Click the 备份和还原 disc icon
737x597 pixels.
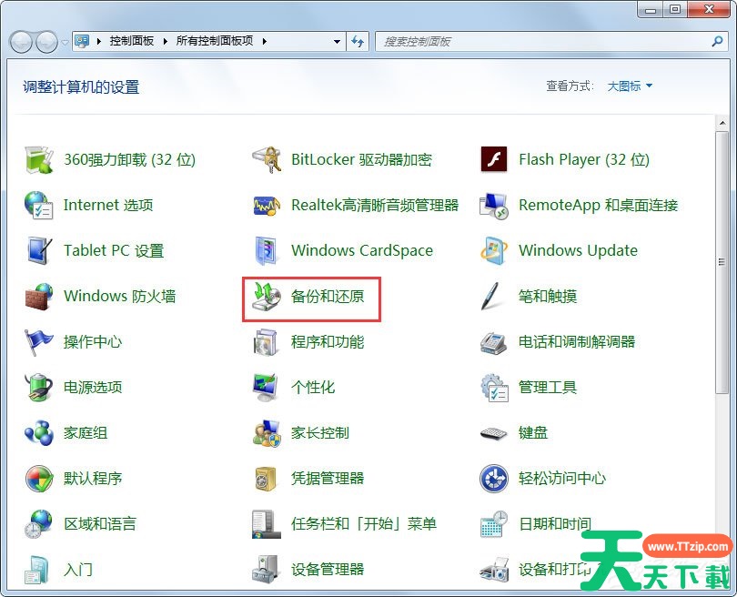266,296
